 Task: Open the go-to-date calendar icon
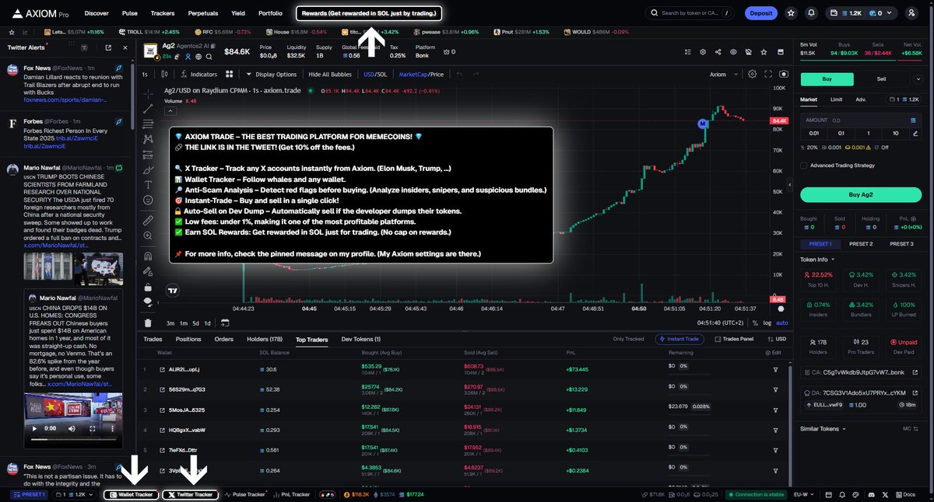(x=225, y=322)
